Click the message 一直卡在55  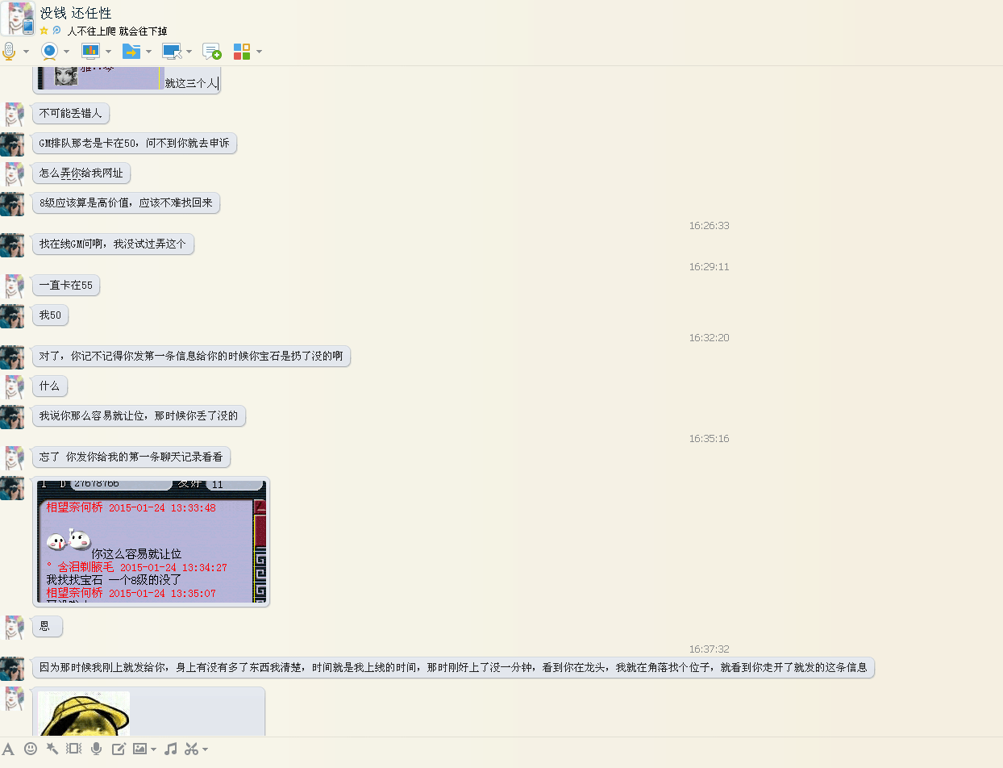click(66, 286)
